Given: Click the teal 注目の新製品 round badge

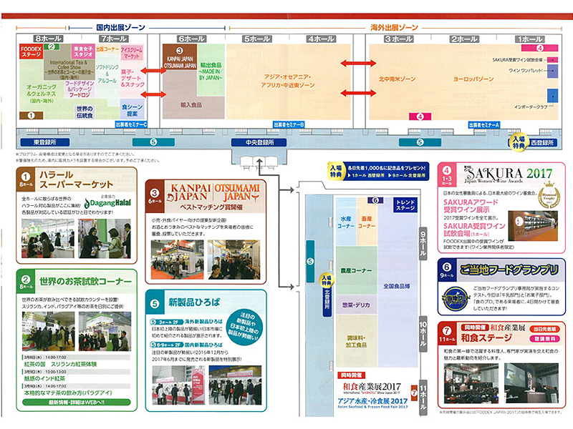Looking at the screenshot, I should [244, 327].
